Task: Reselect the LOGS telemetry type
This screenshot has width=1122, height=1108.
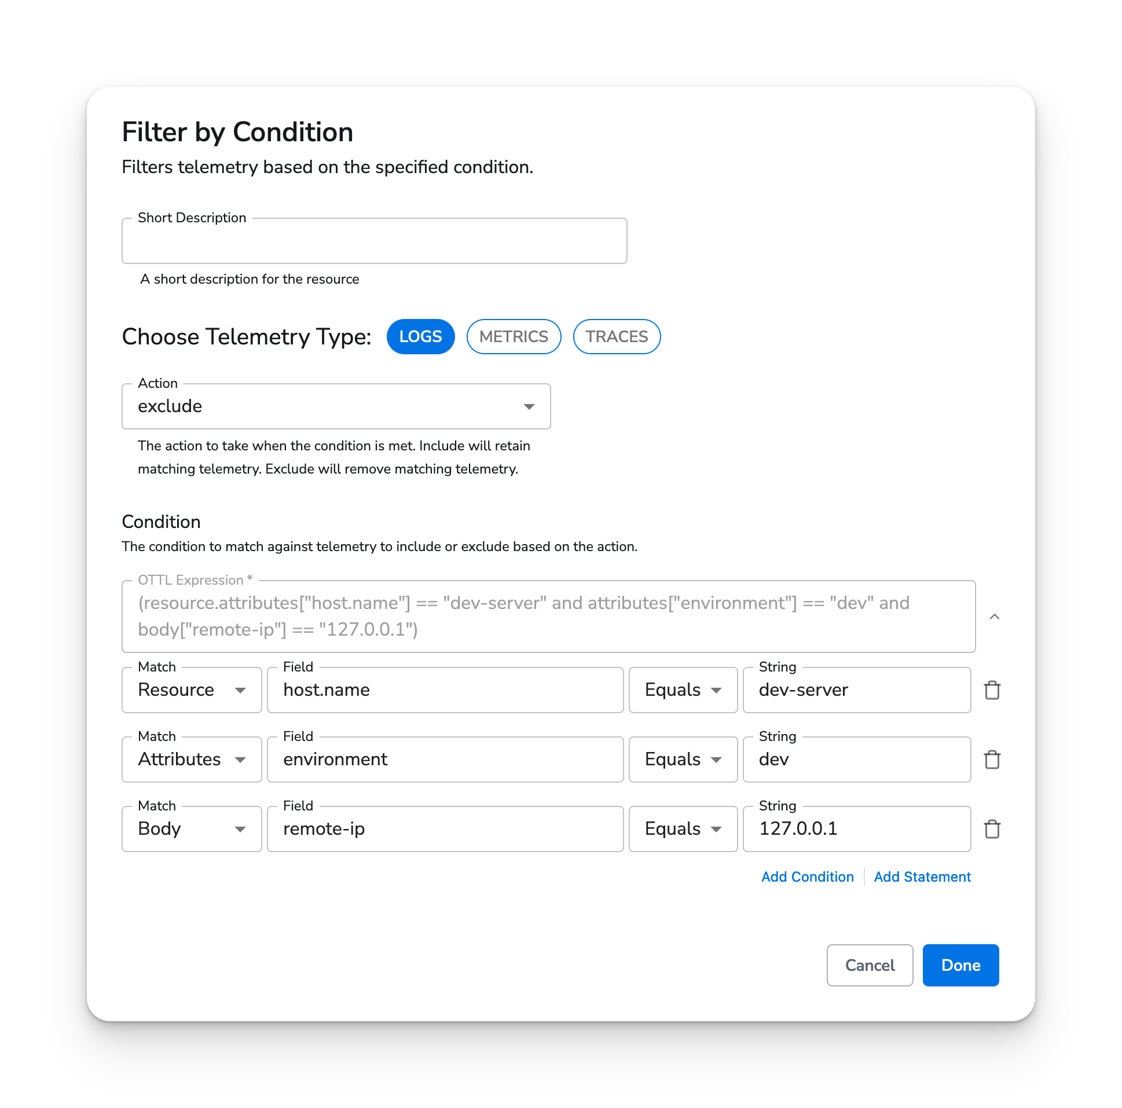Action: point(420,336)
